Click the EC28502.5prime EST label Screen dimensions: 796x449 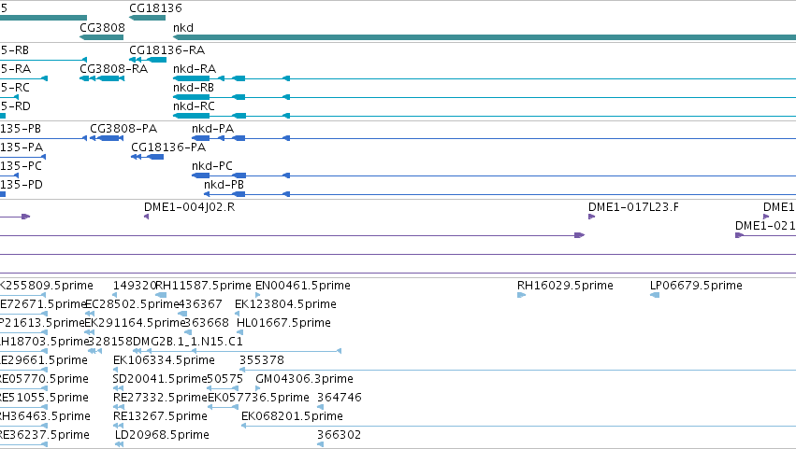(x=132, y=304)
